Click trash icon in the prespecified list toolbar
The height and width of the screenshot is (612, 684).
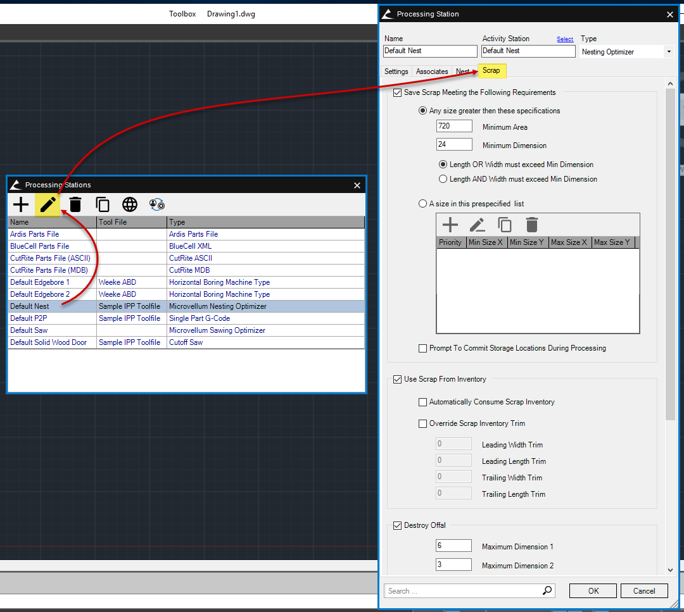tap(532, 225)
